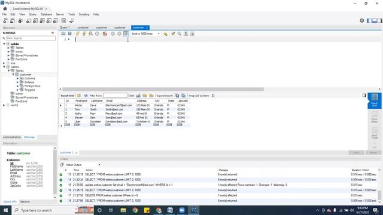Collapse the customer table node
The image size is (383, 215).
(13, 74)
